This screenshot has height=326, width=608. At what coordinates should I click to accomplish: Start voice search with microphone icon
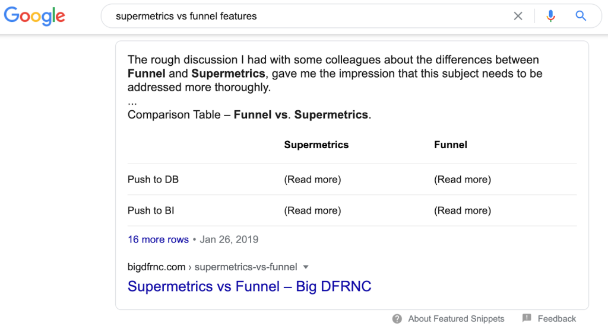point(550,16)
